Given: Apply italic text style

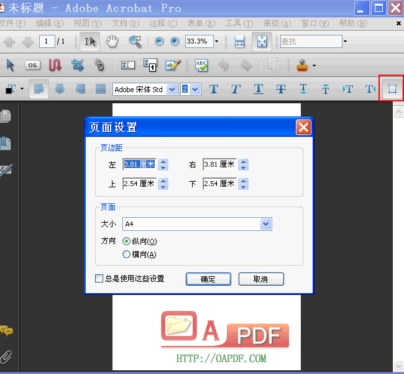Looking at the screenshot, I should tap(236, 89).
